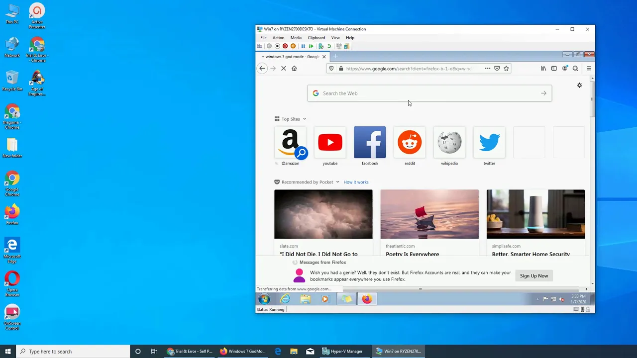Open Firefox hamburger menu
The height and width of the screenshot is (358, 637).
point(589,69)
